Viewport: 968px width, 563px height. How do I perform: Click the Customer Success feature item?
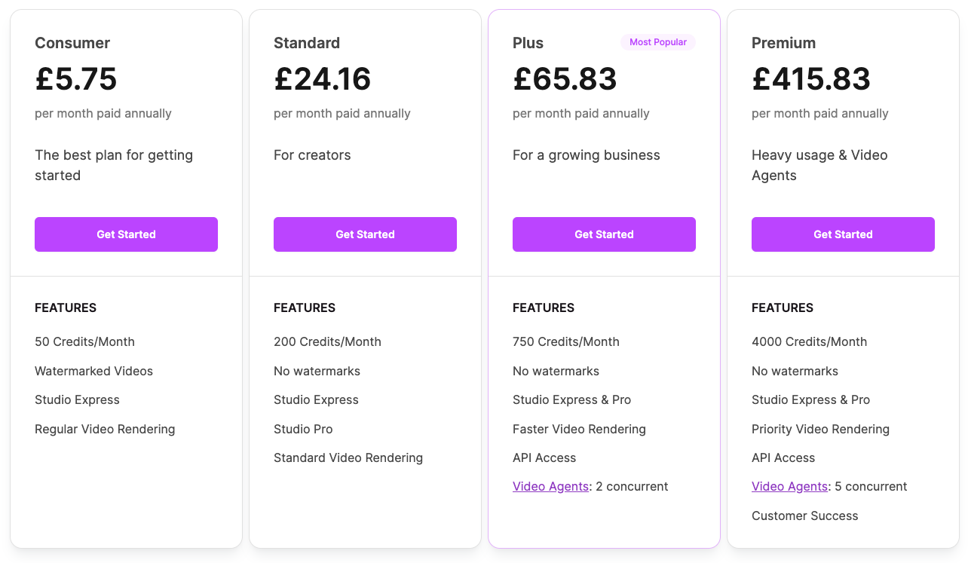(x=804, y=516)
